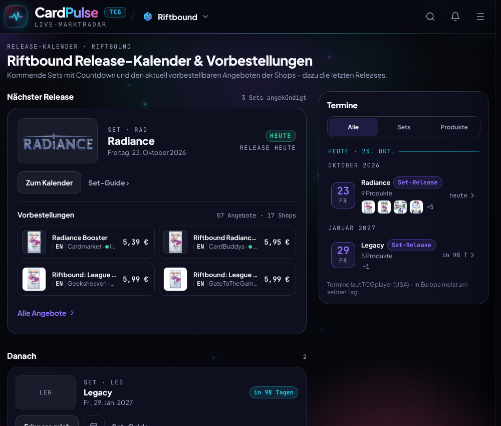Click the 29 FR date tile
This screenshot has width=501, height=426.
[343, 255]
